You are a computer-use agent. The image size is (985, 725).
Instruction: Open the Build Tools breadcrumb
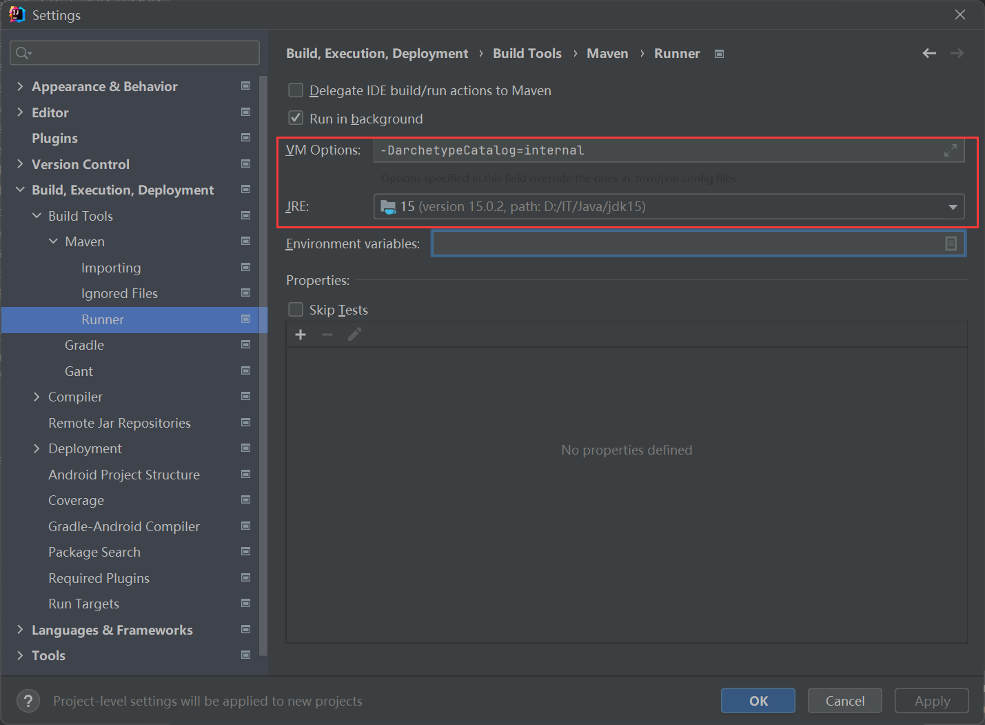click(527, 53)
